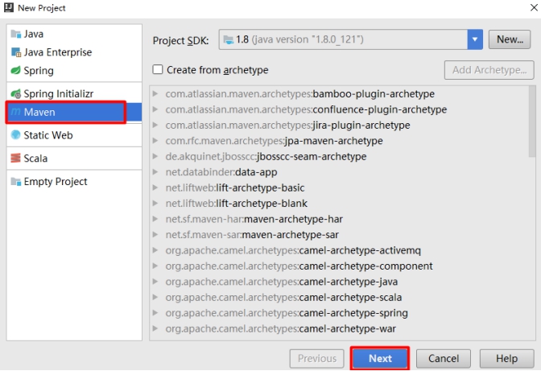541x371 pixels.
Task: Select Java project type
Action: coord(74,34)
